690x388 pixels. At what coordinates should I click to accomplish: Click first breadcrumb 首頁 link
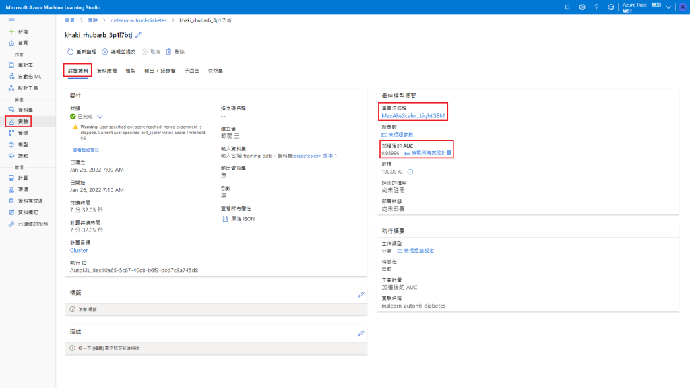point(70,20)
